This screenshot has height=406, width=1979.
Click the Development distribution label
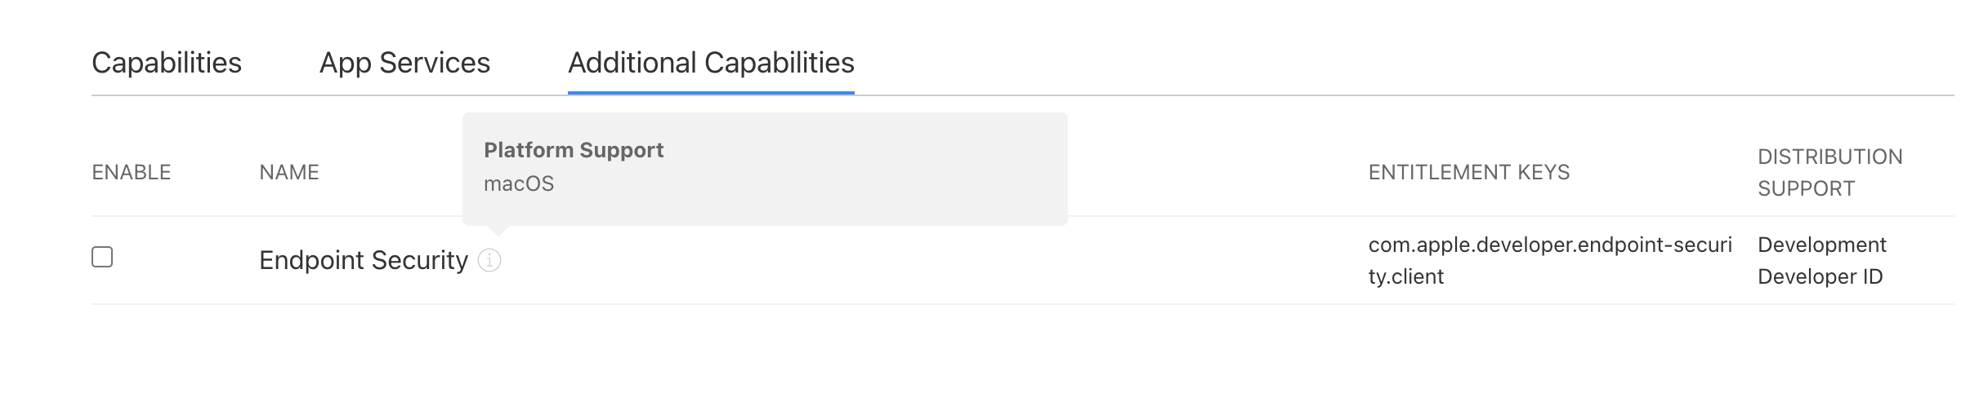(x=1821, y=245)
